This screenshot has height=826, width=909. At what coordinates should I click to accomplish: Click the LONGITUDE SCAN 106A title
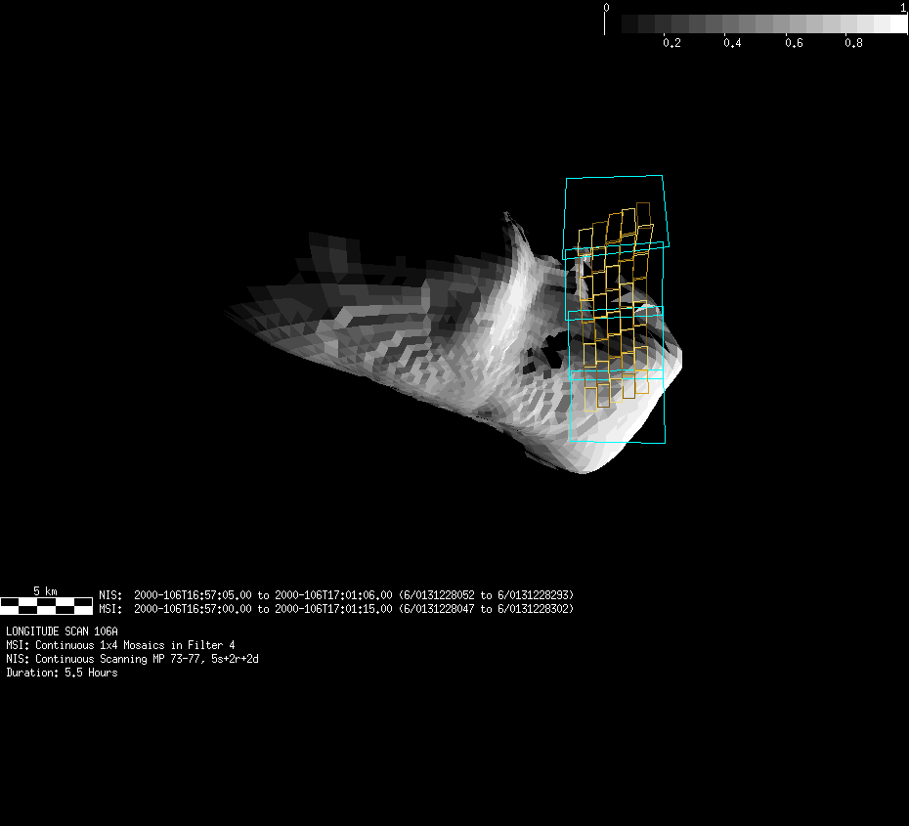(x=62, y=631)
